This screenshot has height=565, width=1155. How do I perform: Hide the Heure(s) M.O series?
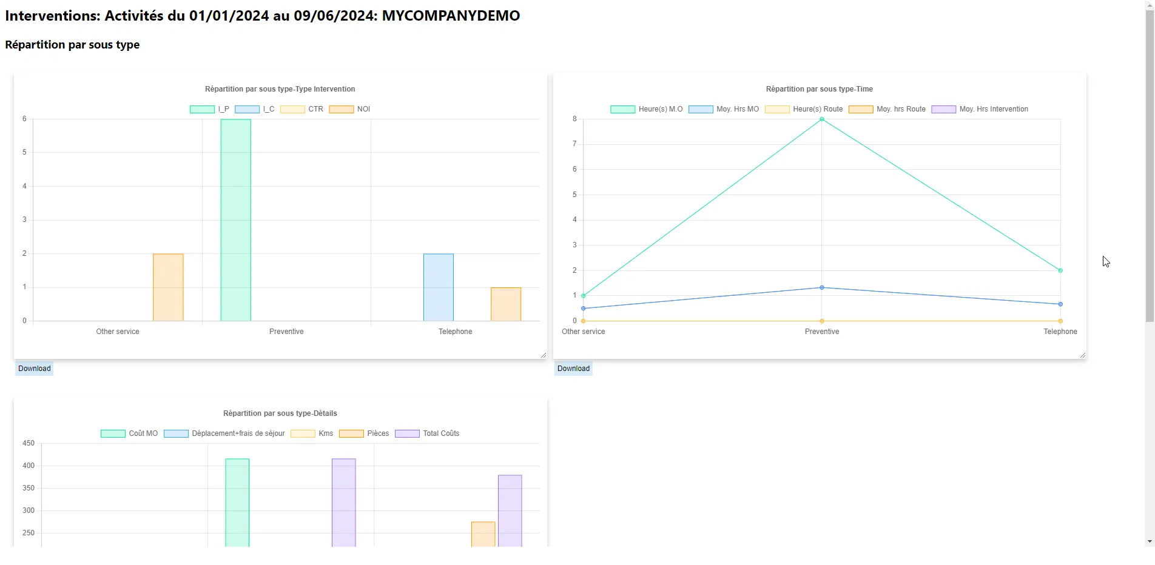647,109
